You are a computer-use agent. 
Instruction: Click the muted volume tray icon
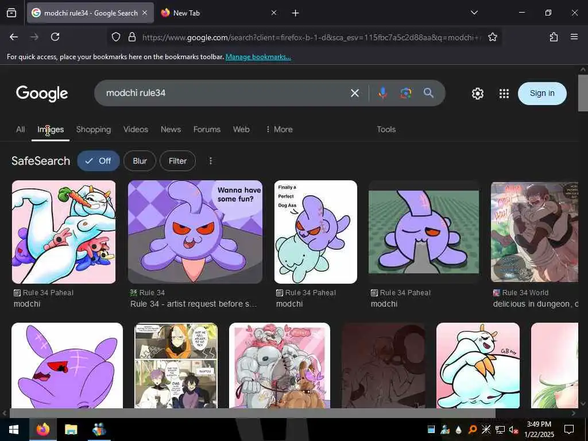513,430
